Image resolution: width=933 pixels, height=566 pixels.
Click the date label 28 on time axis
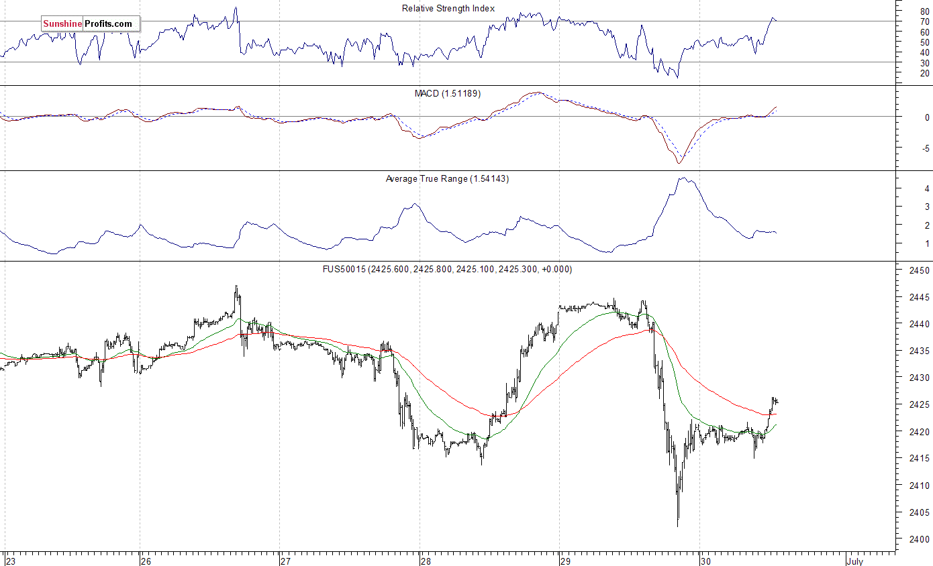coord(426,561)
